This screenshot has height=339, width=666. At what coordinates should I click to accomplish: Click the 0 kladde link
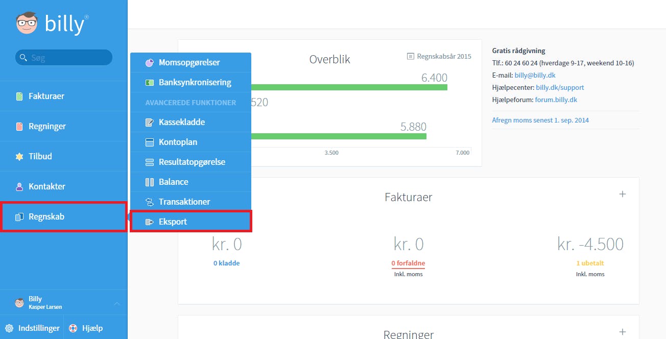coord(227,263)
